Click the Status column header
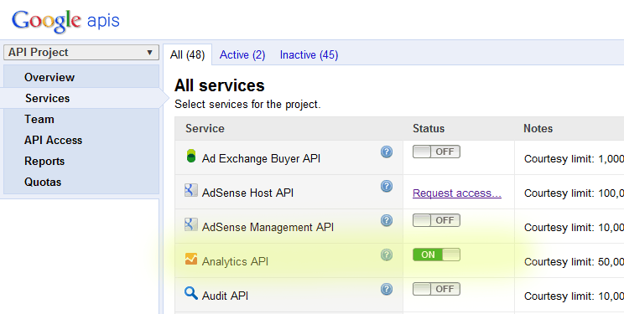Viewport: 624px width, 314px height. pyautogui.click(x=429, y=128)
